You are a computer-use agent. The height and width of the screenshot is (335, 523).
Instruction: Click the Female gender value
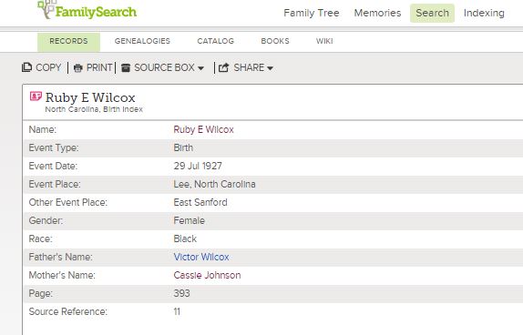pyautogui.click(x=189, y=220)
